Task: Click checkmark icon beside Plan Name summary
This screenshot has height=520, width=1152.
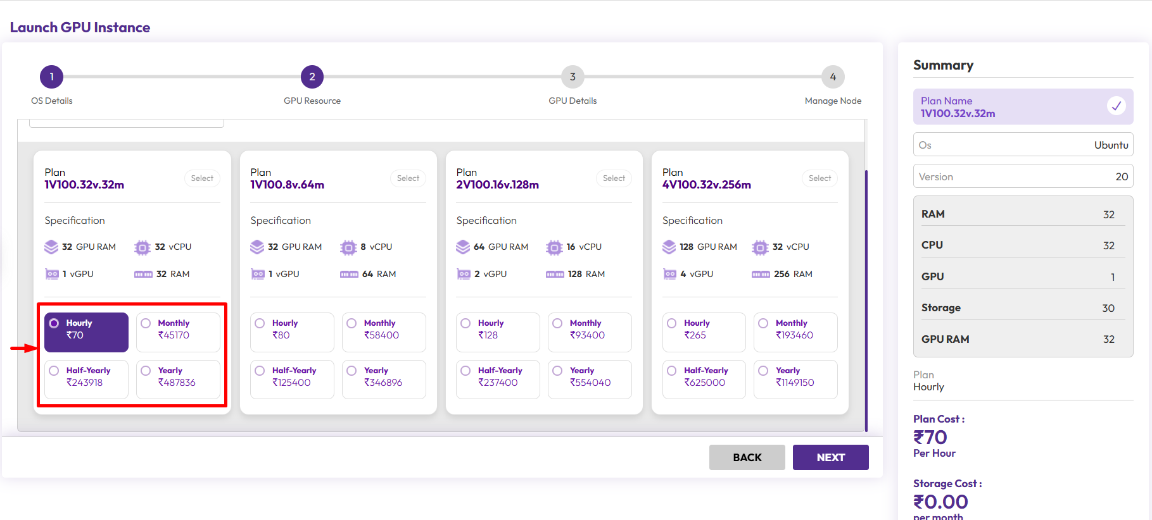Action: click(x=1116, y=106)
